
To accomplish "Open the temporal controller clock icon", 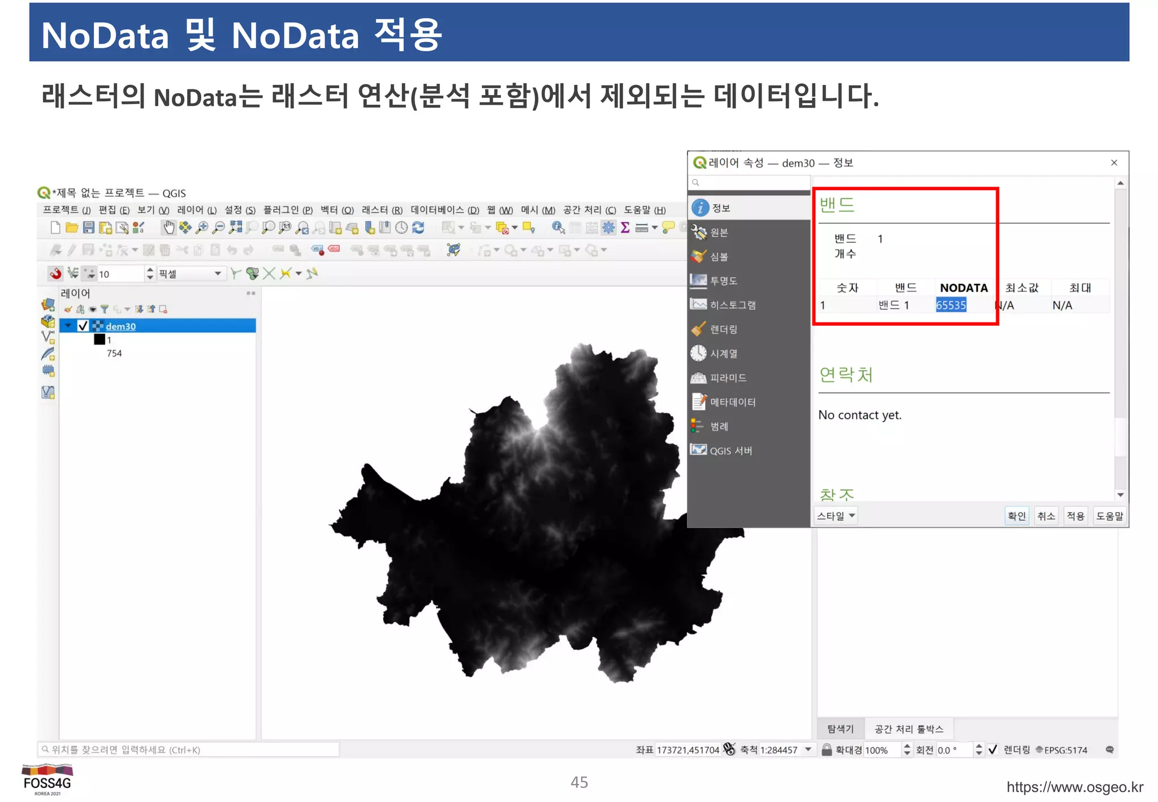I will tap(401, 228).
